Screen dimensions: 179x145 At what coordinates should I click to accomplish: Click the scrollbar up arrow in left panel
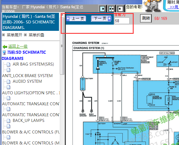62,15
